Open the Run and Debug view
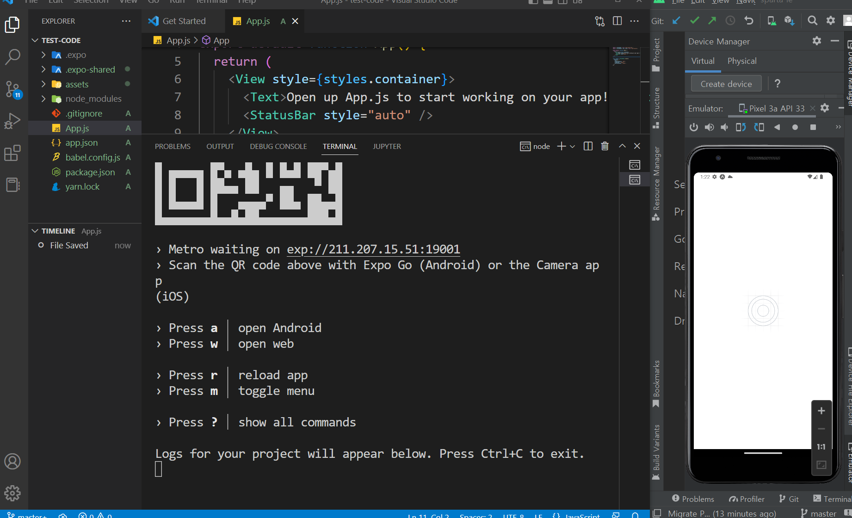852x518 pixels. pyautogui.click(x=12, y=121)
